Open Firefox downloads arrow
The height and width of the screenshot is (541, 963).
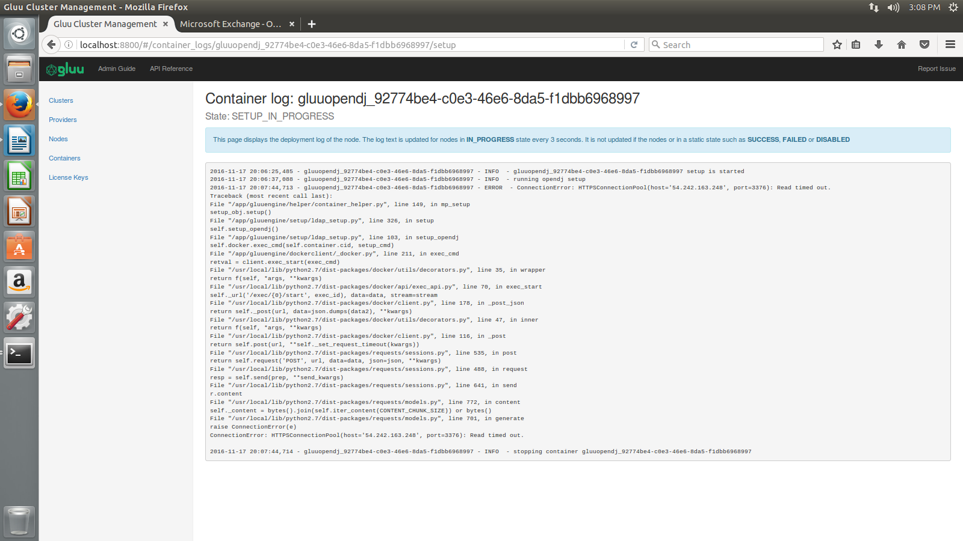point(879,44)
